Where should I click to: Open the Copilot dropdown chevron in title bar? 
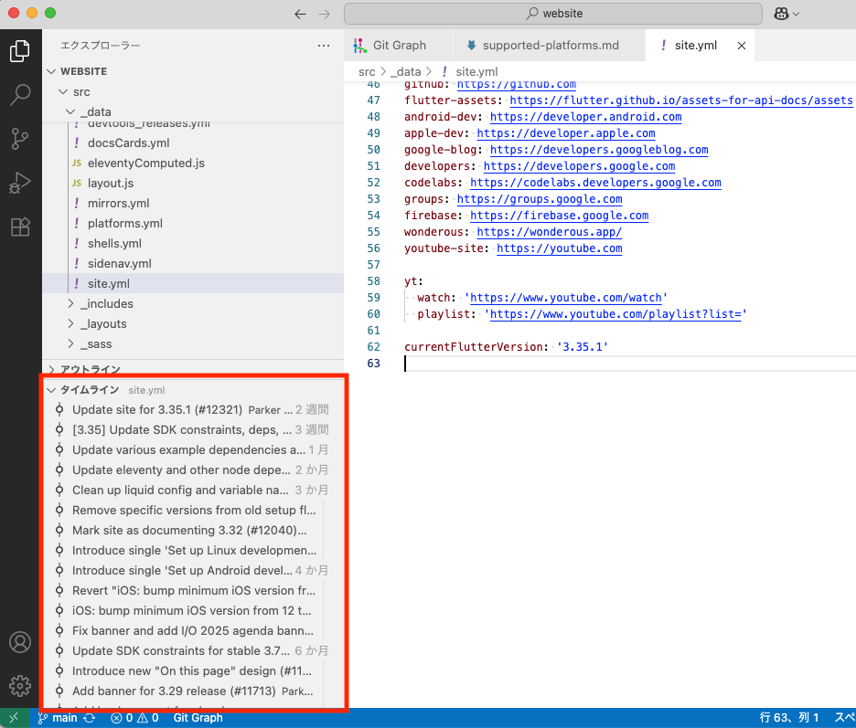(x=796, y=15)
